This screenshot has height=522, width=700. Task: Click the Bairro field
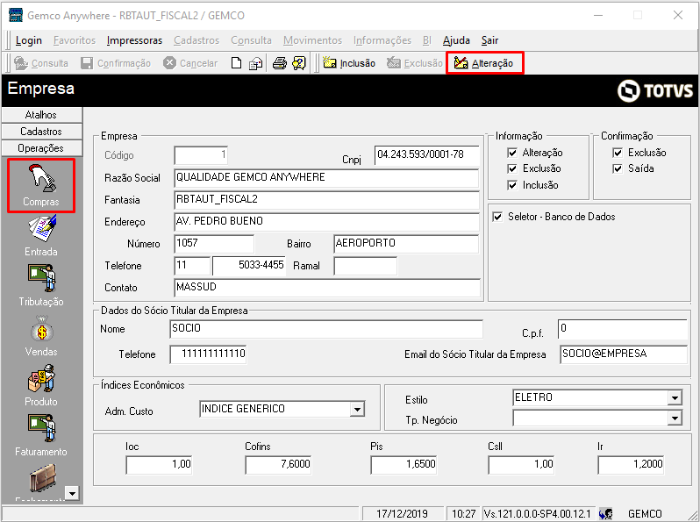pyautogui.click(x=406, y=243)
